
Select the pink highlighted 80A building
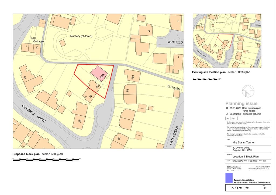click(x=99, y=73)
